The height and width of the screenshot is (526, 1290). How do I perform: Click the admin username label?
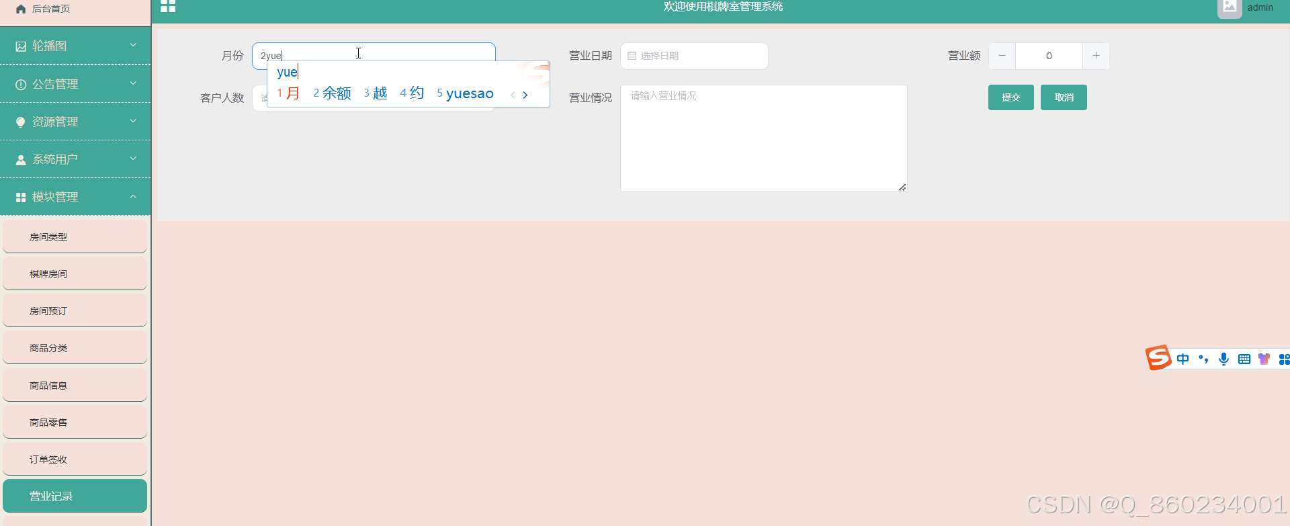[1260, 7]
